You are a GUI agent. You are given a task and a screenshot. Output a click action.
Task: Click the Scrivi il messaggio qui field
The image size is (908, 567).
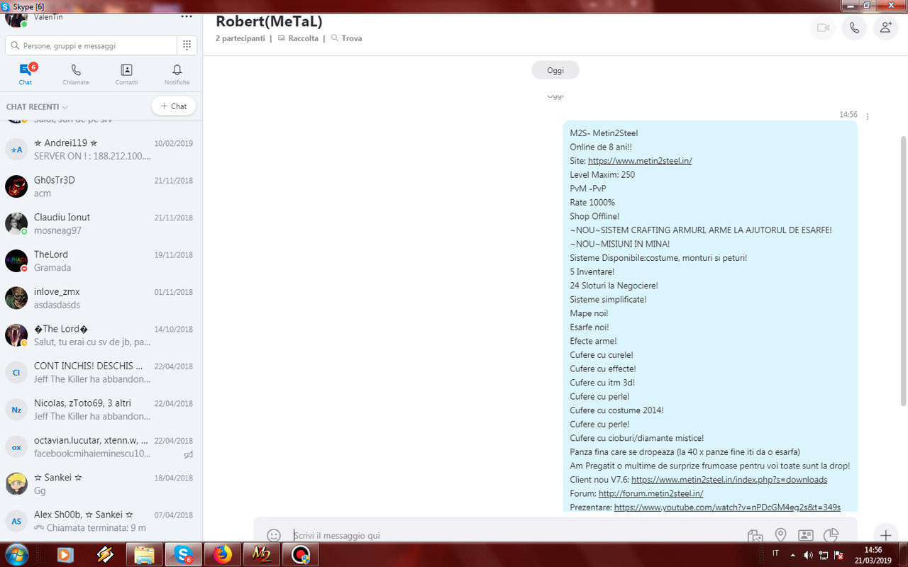(426, 535)
